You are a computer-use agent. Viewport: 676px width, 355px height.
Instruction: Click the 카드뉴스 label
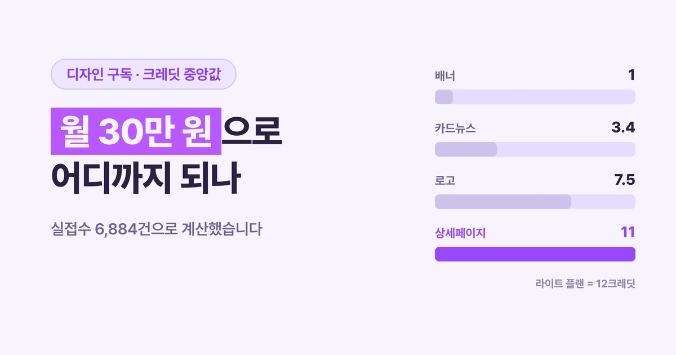[x=455, y=128]
